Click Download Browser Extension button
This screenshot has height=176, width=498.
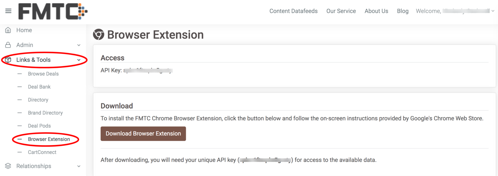click(x=143, y=134)
